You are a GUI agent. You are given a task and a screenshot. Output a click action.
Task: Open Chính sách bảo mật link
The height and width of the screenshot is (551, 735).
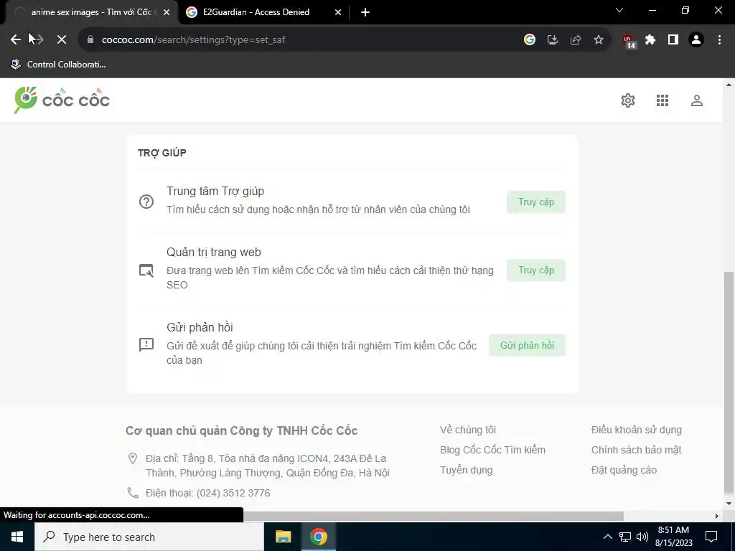636,450
